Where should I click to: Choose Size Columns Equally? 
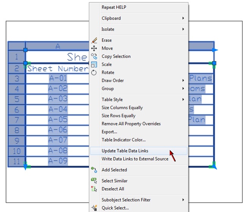point(139,108)
